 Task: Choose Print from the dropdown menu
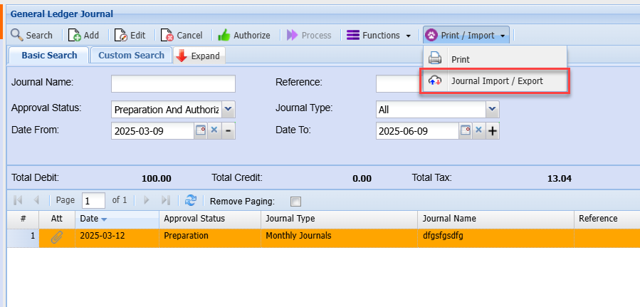[x=495, y=59]
